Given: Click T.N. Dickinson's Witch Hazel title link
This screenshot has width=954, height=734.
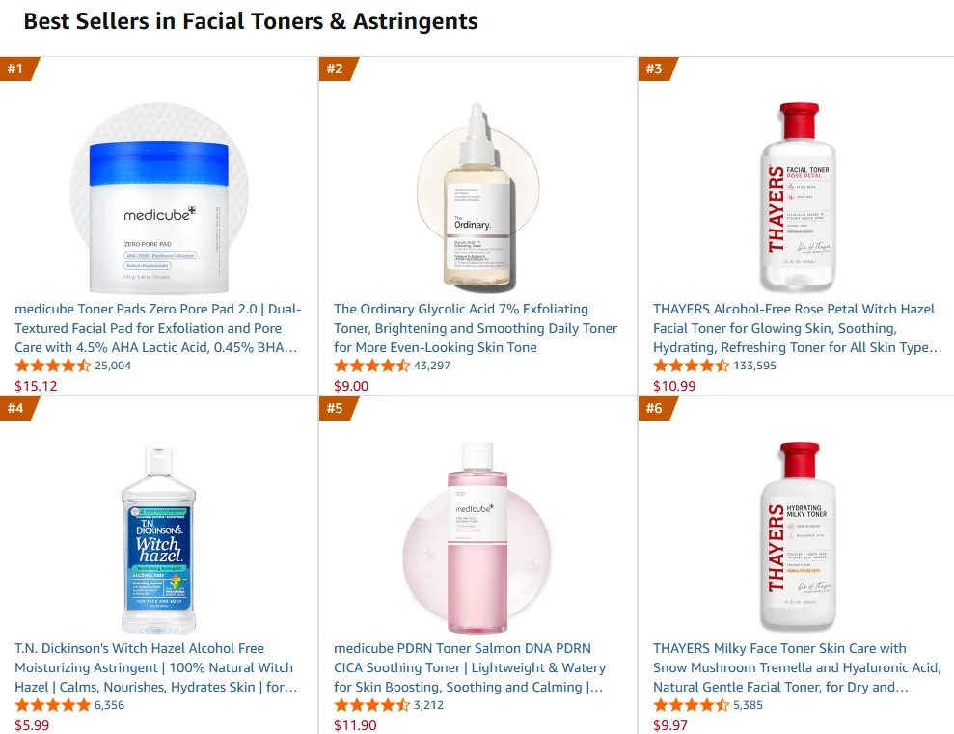Looking at the screenshot, I should tap(156, 667).
